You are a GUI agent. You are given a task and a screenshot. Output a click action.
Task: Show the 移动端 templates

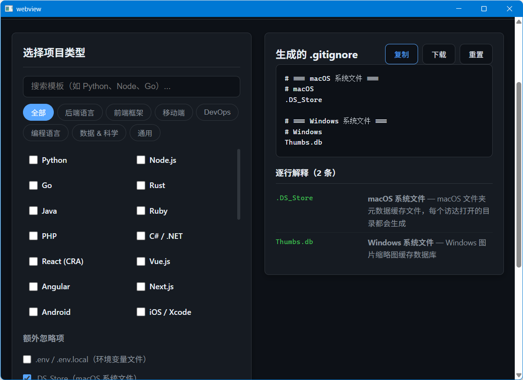[x=173, y=112]
